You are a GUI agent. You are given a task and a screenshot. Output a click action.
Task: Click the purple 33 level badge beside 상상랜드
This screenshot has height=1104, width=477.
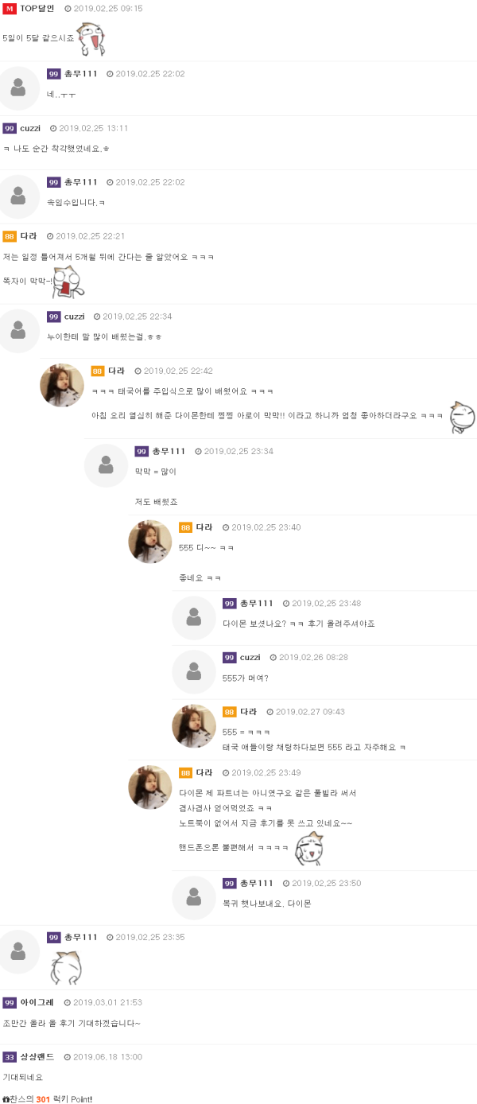[10, 1056]
